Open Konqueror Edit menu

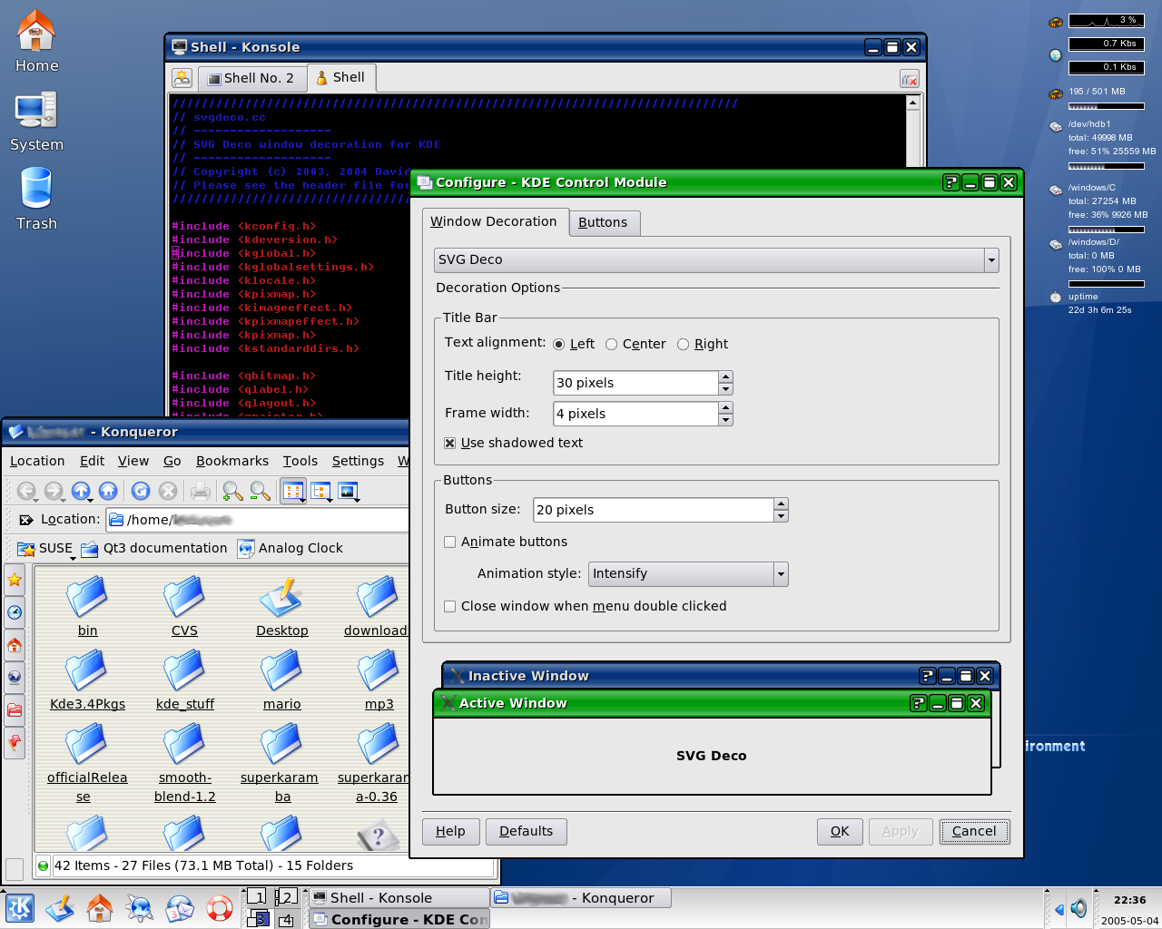[92, 462]
